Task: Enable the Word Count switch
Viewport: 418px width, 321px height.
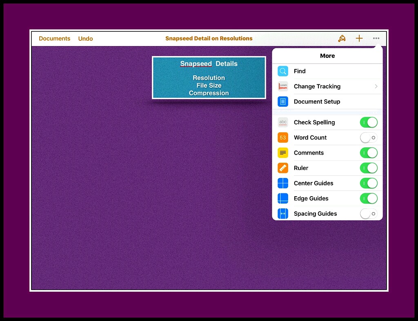Action: pos(368,137)
